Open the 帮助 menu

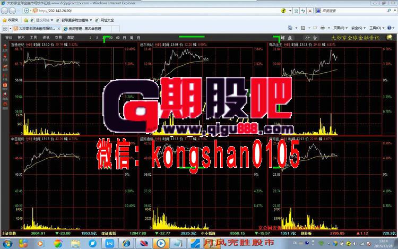71,38
